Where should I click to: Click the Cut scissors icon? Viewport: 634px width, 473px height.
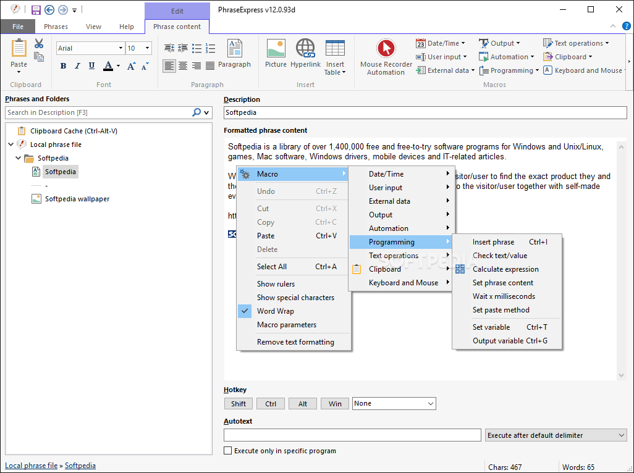tap(39, 43)
